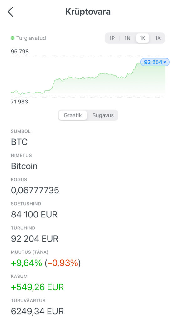The width and height of the screenshot is (176, 320).
Task: Switch to the Sügavus depth view
Action: (103, 115)
